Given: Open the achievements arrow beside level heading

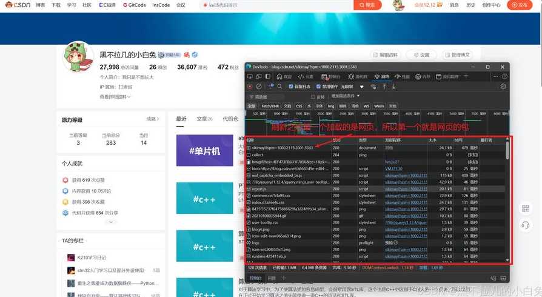Looking at the screenshot, I should (152, 119).
